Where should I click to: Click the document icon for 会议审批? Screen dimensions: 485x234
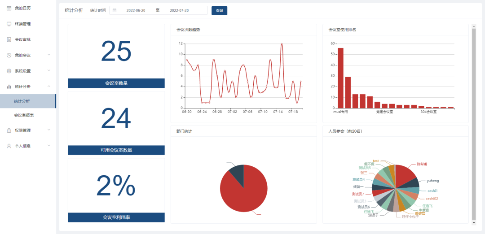point(9,39)
